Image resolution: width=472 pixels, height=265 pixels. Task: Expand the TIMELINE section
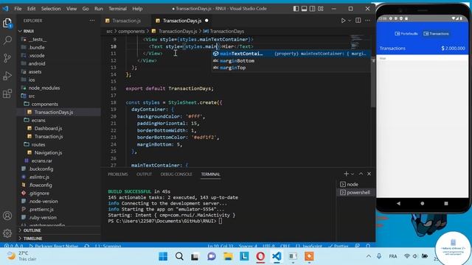coord(59,239)
